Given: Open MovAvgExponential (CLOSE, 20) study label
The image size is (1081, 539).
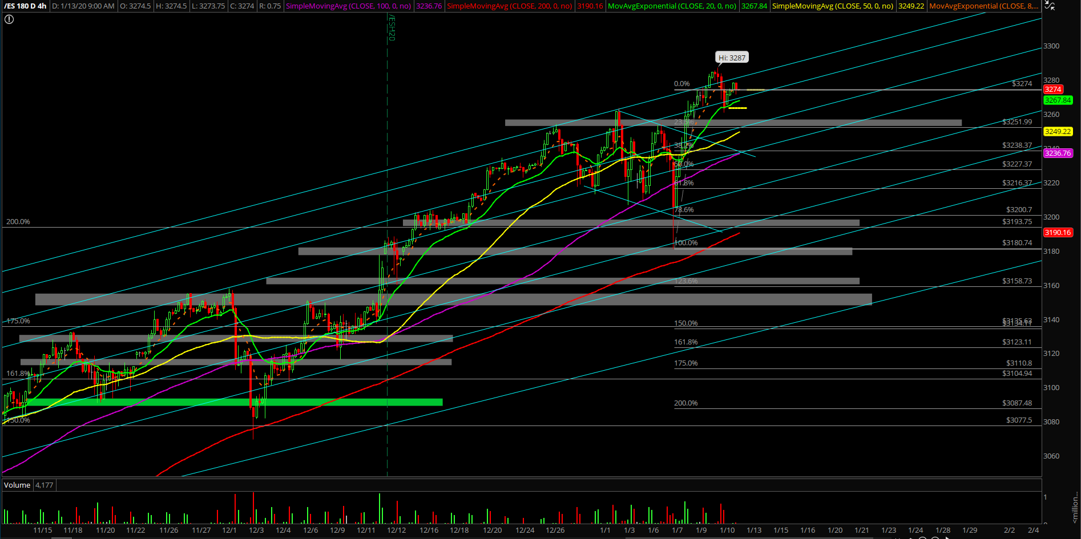Looking at the screenshot, I should click(672, 6).
